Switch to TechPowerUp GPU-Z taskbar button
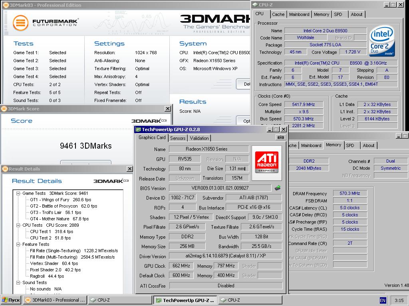409x306 pixels. [185, 300]
